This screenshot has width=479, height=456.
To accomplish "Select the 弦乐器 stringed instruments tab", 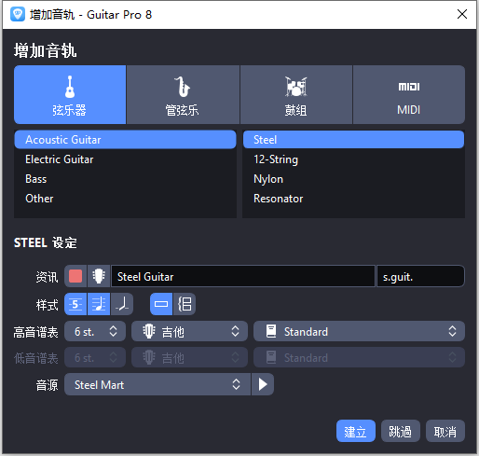I will (70, 94).
